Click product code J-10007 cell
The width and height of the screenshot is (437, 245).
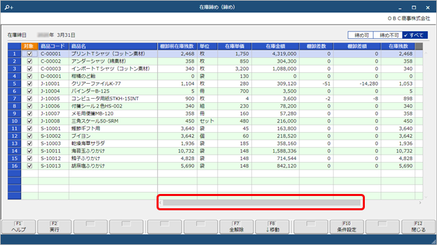tap(54, 114)
